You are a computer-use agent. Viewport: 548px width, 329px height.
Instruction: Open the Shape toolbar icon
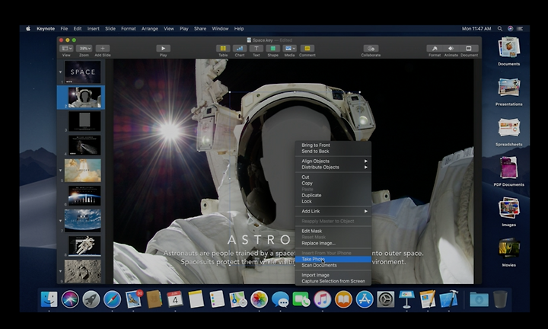[273, 49]
